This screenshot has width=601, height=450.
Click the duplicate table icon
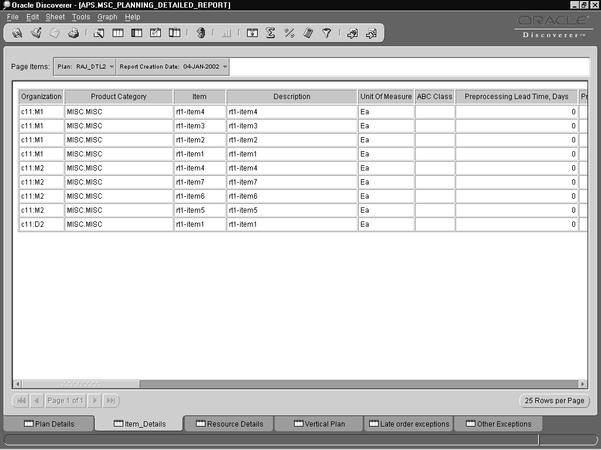coord(174,33)
